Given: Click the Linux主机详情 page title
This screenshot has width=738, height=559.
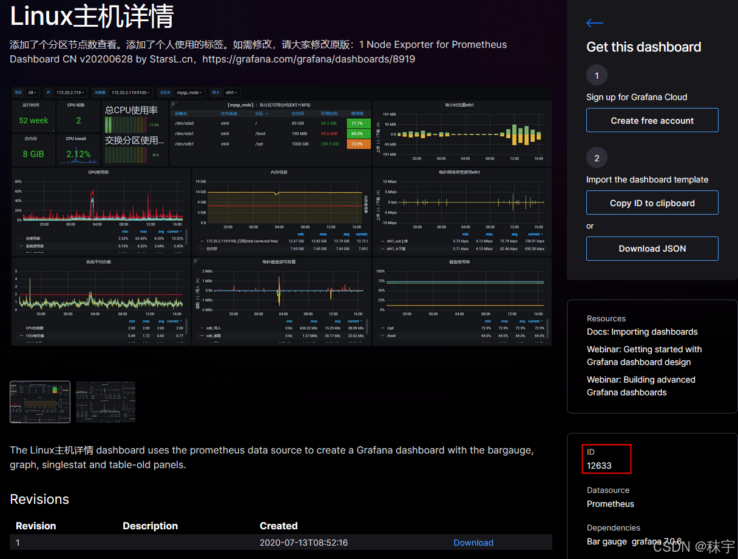Looking at the screenshot, I should pyautogui.click(x=92, y=16).
